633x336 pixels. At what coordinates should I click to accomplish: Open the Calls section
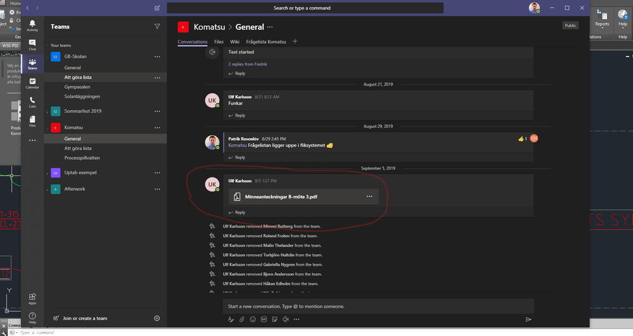tap(32, 102)
